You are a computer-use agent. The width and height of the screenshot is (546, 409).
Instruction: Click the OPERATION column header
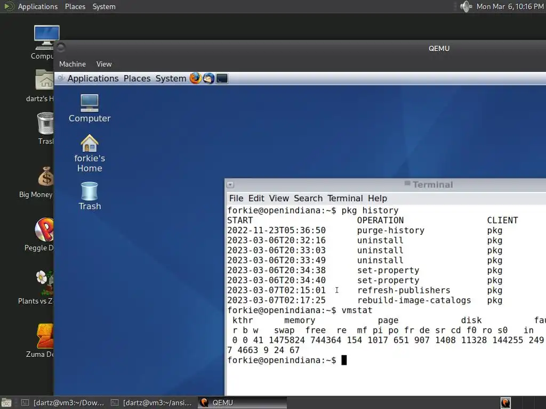(x=380, y=220)
